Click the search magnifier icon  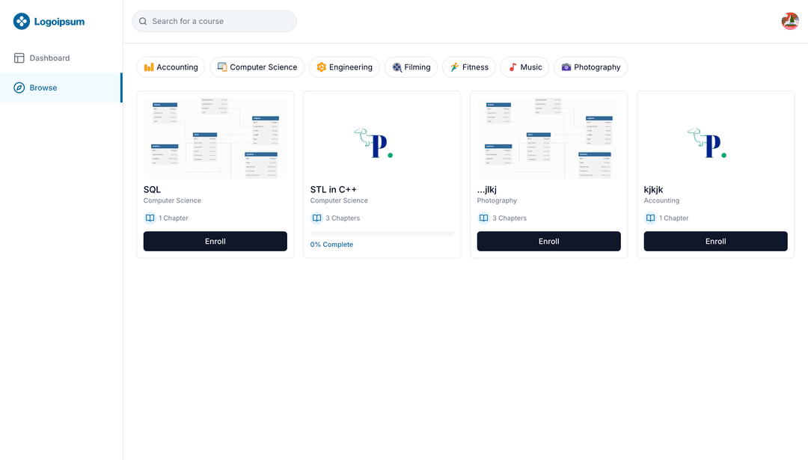(x=142, y=21)
